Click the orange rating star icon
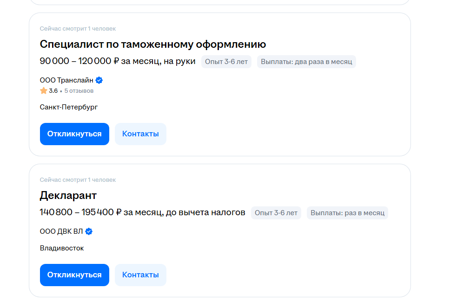Screen dimensions: 463x301 44,91
